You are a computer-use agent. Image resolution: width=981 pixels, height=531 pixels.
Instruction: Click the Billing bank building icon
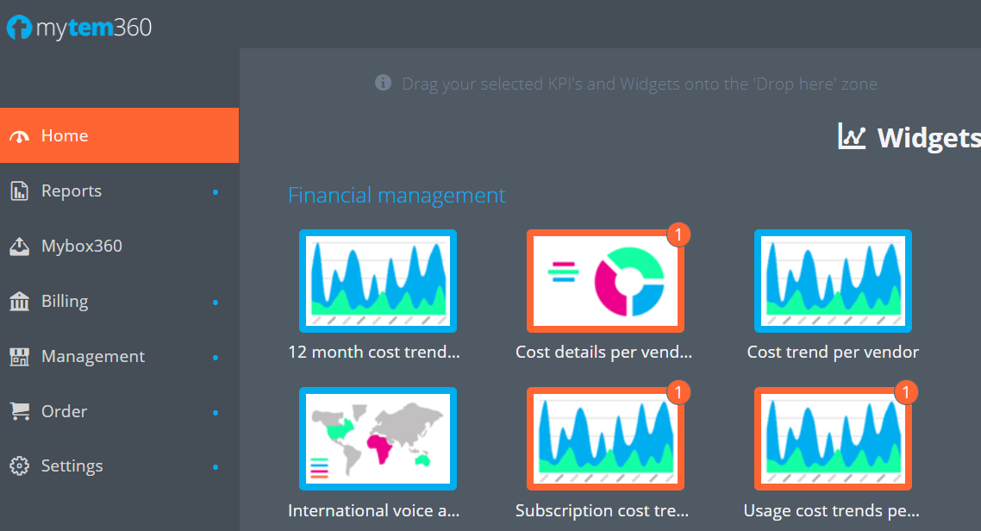(19, 302)
